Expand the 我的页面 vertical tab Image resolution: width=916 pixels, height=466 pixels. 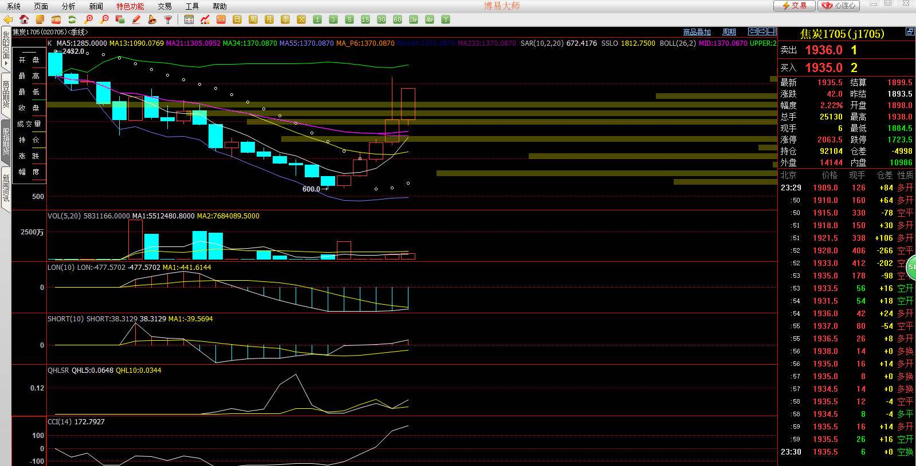6,49
